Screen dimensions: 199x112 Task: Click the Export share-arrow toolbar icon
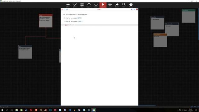117,5
